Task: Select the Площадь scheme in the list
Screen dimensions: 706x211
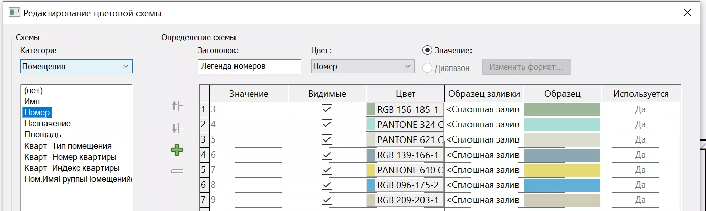Action: pos(43,134)
